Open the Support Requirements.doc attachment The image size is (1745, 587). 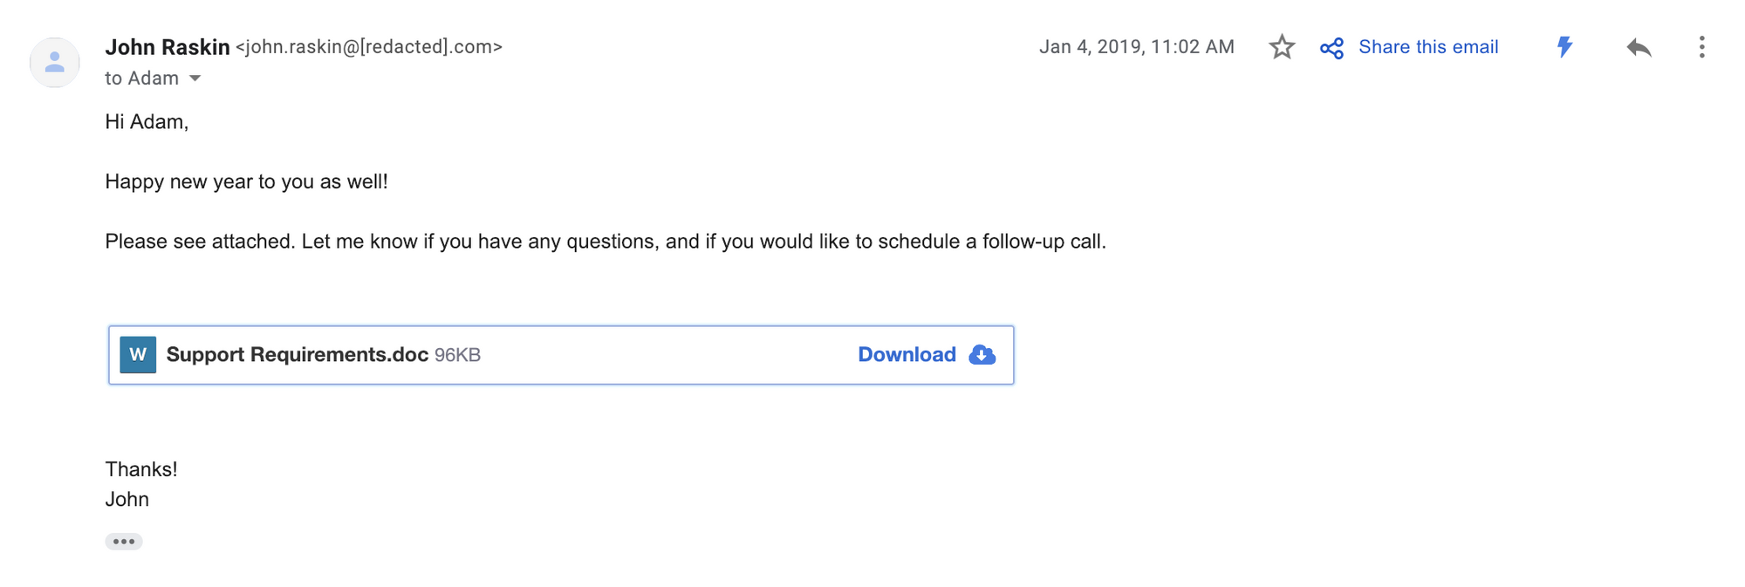coord(298,355)
